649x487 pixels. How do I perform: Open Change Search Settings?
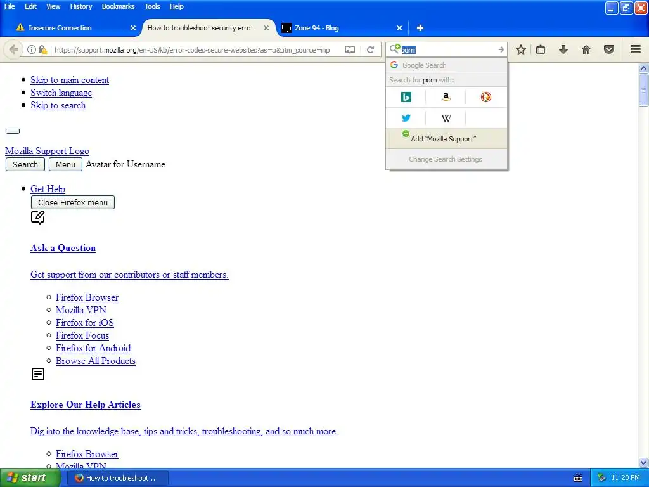(x=446, y=159)
